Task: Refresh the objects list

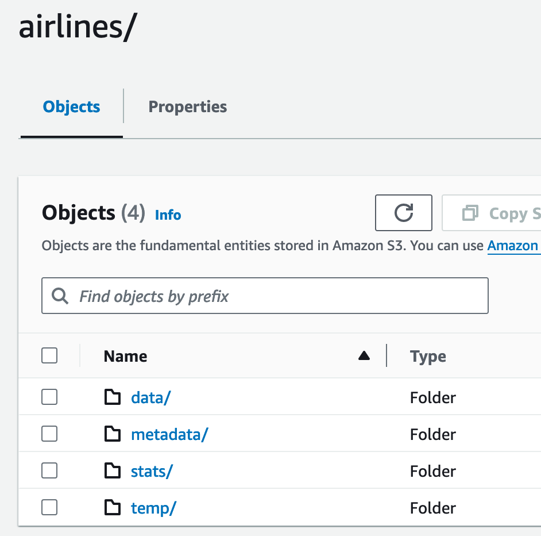Action: 403,213
